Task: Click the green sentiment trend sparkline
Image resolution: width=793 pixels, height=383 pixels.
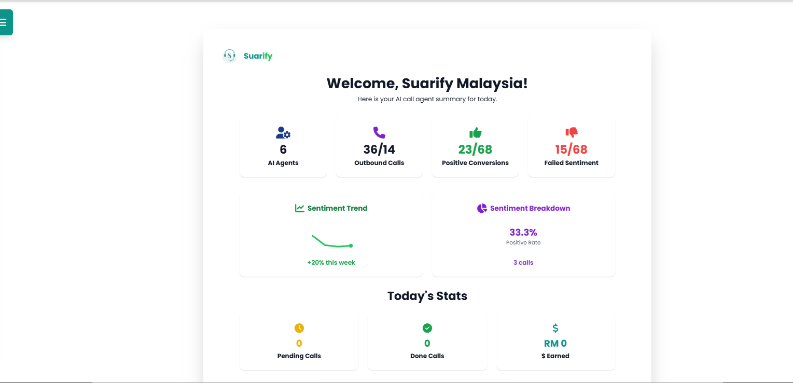Action: (x=332, y=242)
